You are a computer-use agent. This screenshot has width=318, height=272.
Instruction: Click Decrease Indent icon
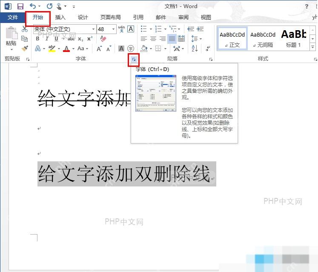[x=191, y=29]
